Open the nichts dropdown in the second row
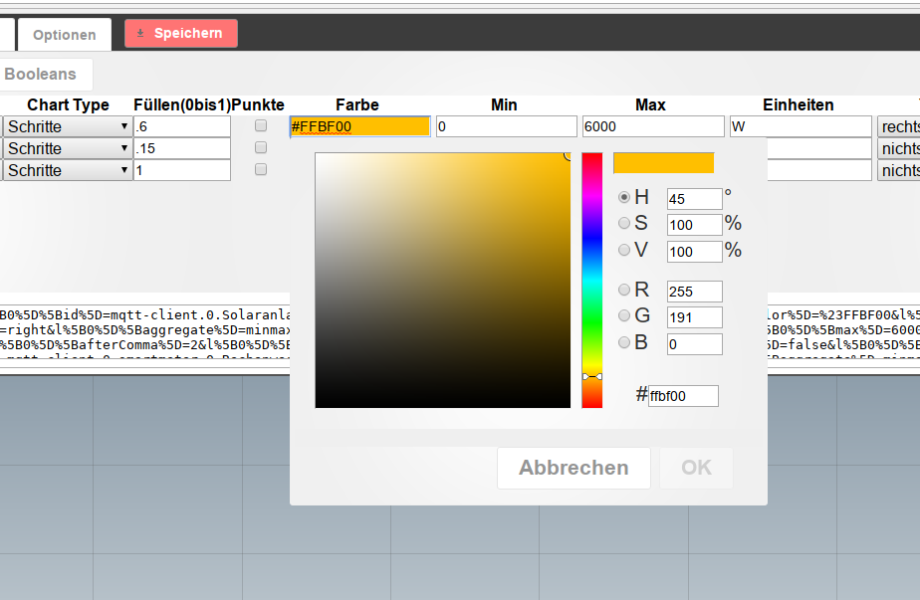 (x=901, y=147)
